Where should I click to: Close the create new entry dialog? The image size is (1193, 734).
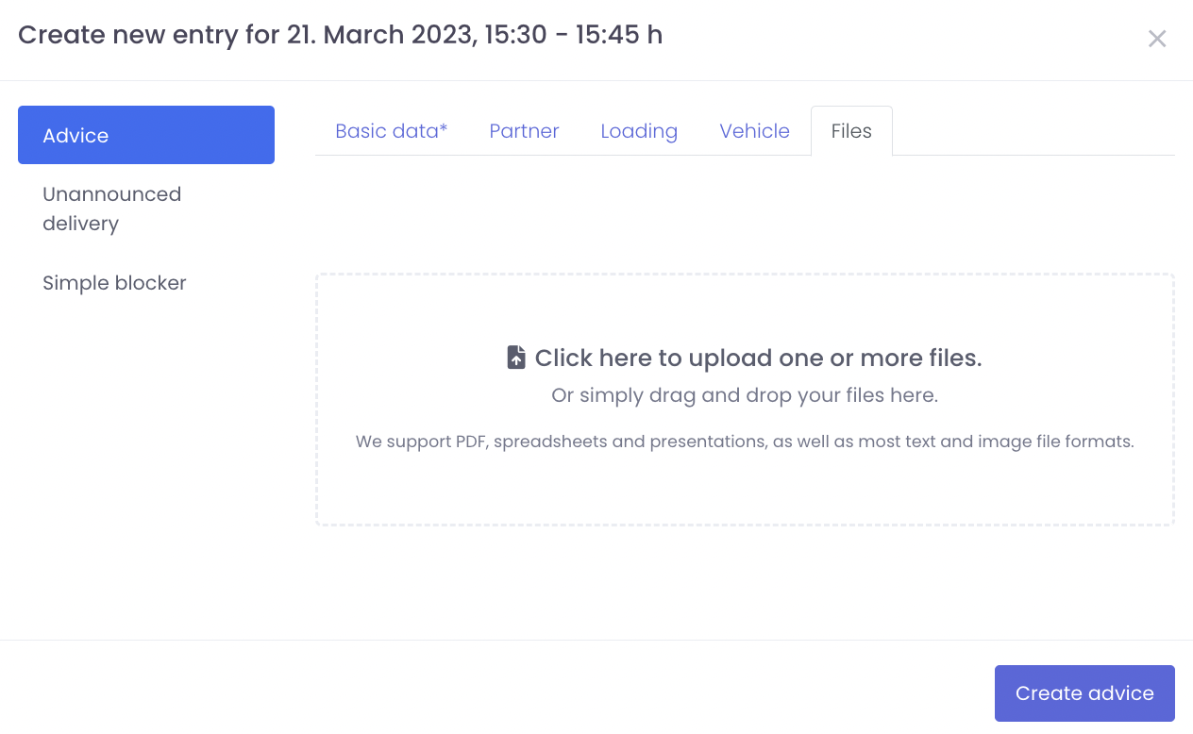point(1157,39)
